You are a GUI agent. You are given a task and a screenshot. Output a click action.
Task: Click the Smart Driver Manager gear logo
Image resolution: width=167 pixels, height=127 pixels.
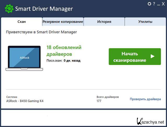pos(9,9)
